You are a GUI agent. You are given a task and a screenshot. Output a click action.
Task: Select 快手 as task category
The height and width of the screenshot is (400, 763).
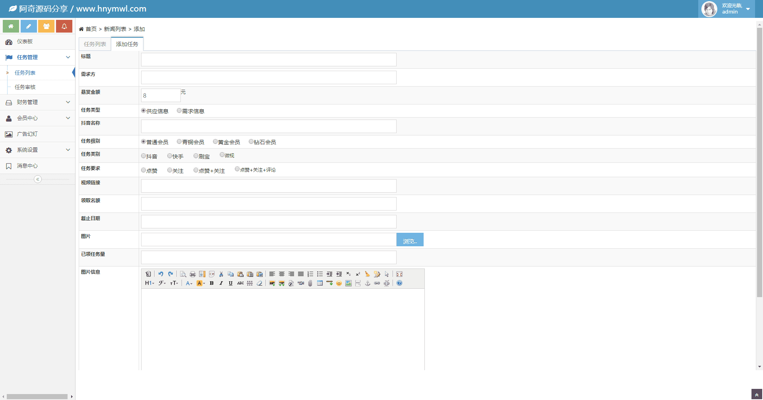[170, 156]
